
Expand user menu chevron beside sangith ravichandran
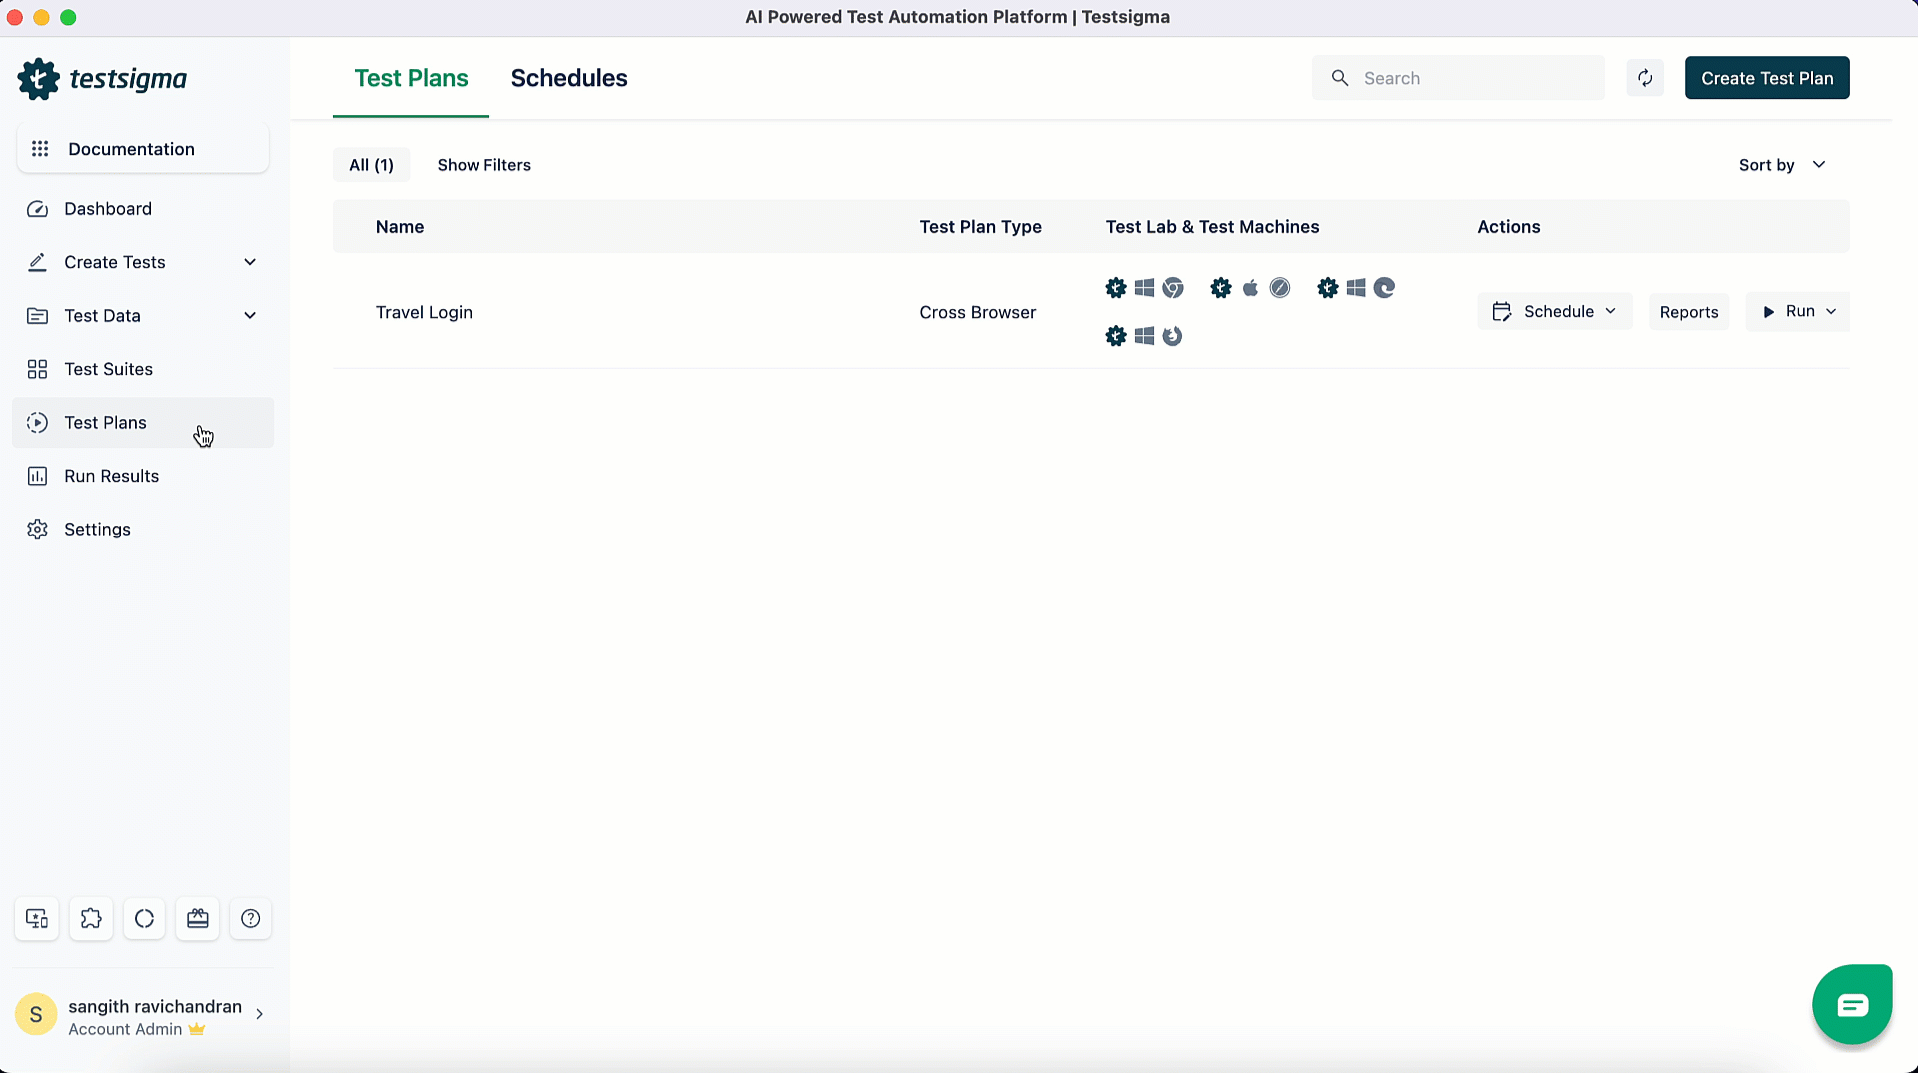260,1014
